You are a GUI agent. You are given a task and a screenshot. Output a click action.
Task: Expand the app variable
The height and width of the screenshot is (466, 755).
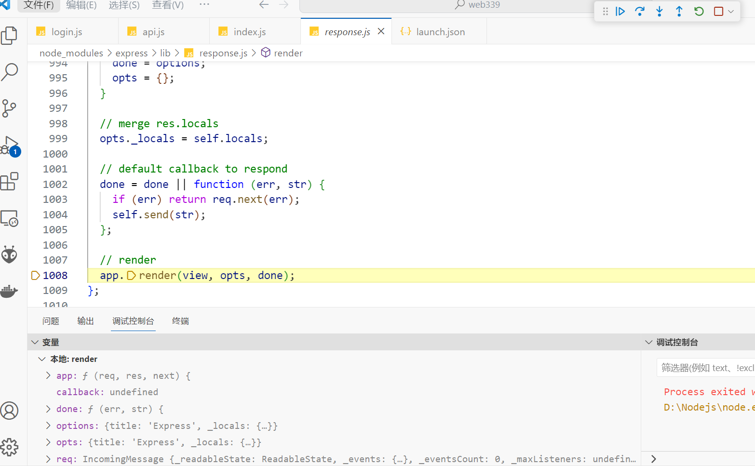click(x=48, y=375)
